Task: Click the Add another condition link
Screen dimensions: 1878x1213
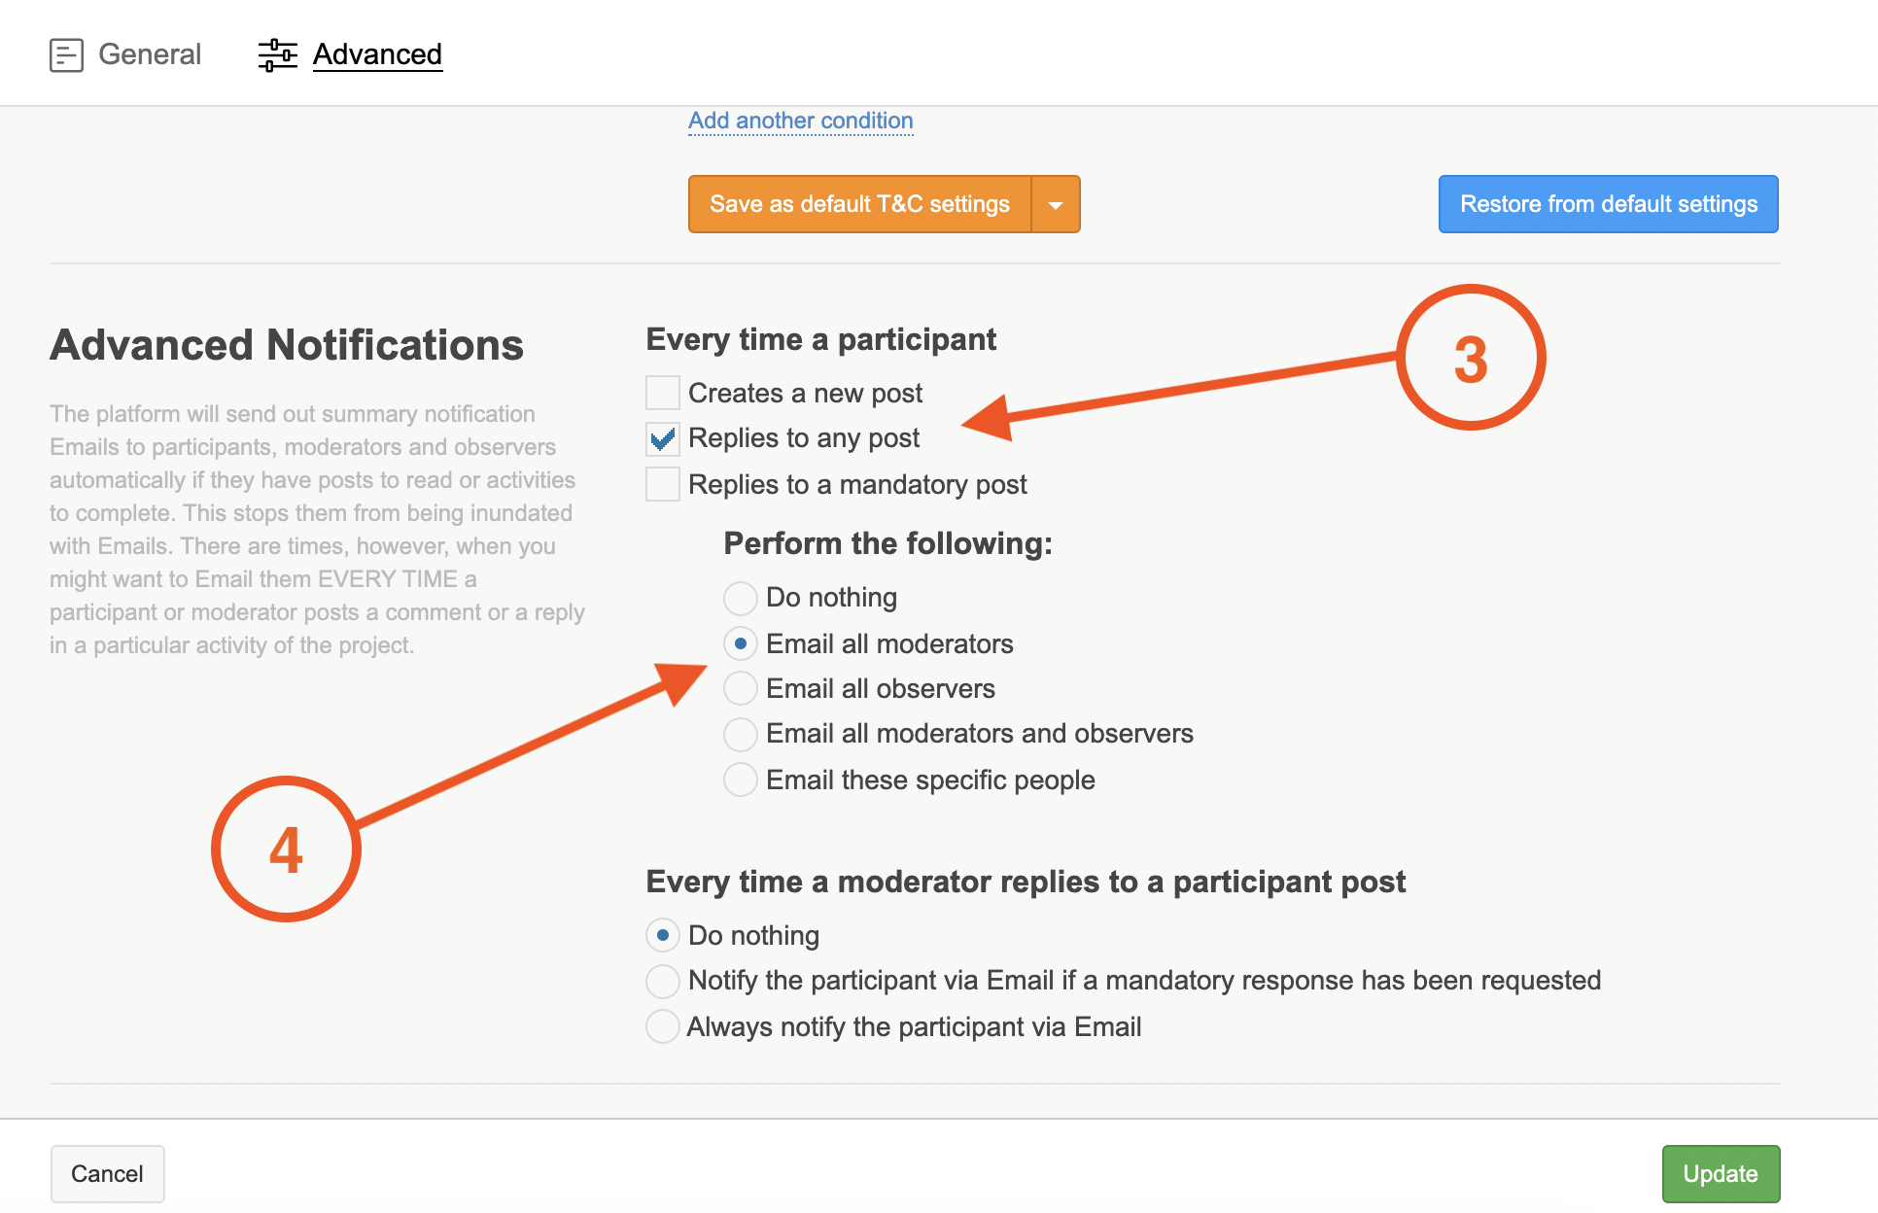Action: click(800, 121)
